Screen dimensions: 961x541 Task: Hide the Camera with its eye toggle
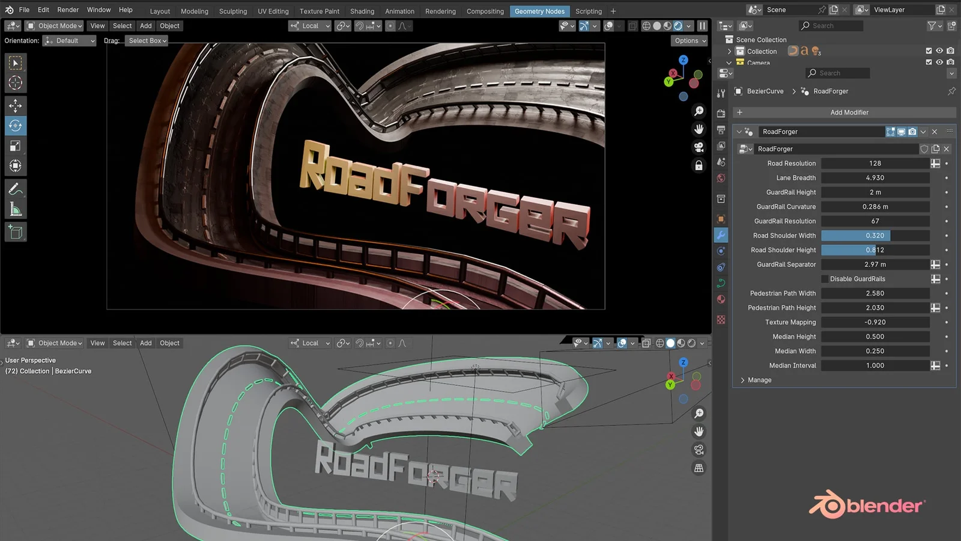tap(939, 62)
